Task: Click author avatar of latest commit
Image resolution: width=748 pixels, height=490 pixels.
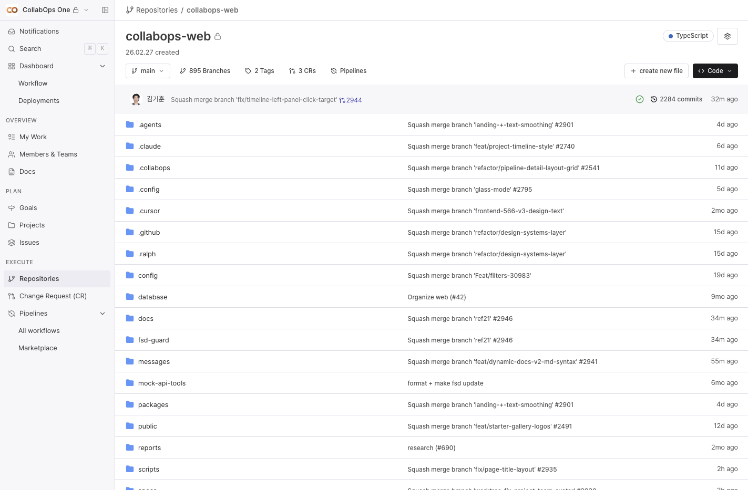Action: click(x=136, y=99)
